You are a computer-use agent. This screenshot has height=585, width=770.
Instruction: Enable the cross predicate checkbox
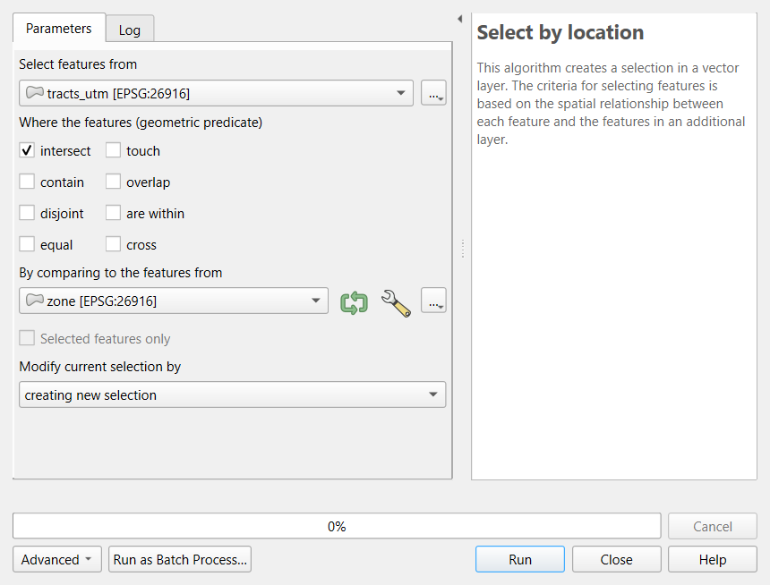point(113,244)
